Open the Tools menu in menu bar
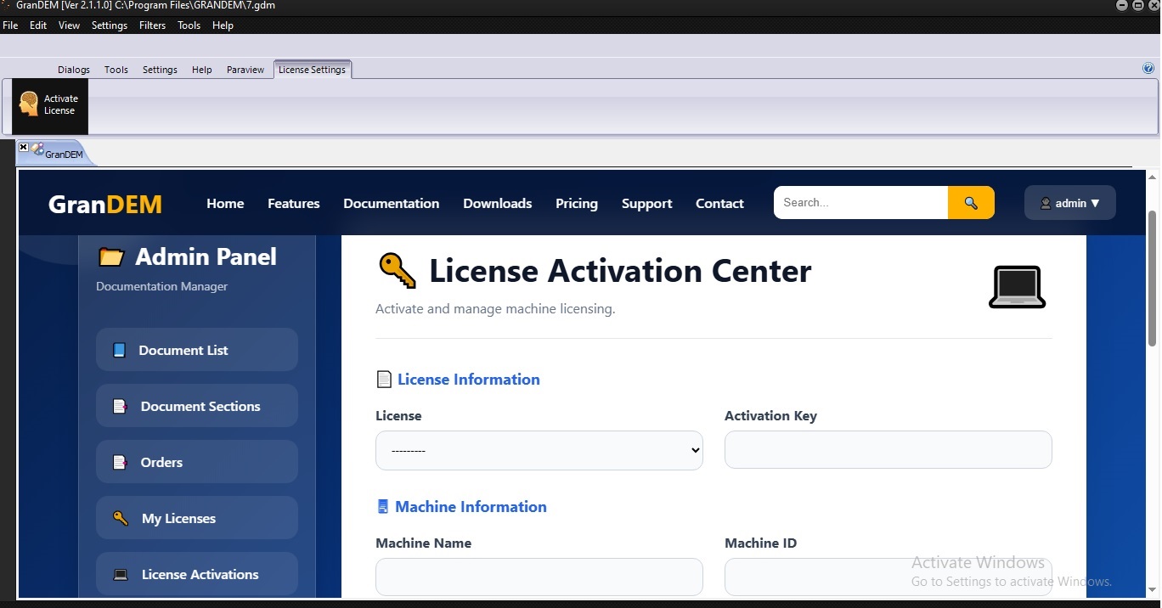 [x=189, y=25]
